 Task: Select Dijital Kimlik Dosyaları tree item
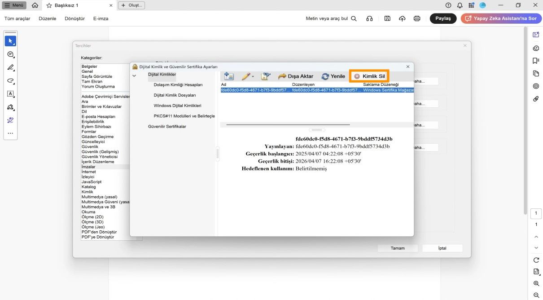tap(175, 95)
